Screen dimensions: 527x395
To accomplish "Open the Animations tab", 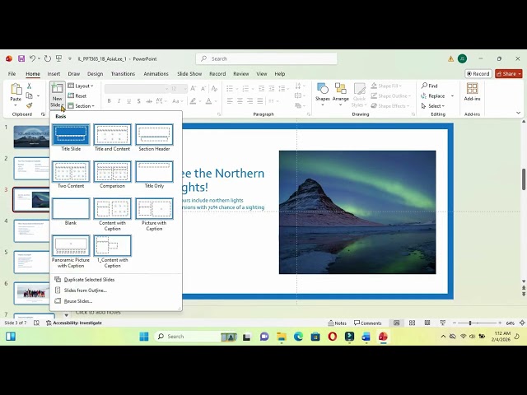I will [156, 73].
